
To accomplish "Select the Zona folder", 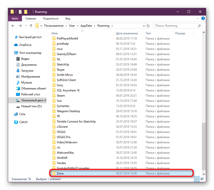I will click(x=121, y=173).
